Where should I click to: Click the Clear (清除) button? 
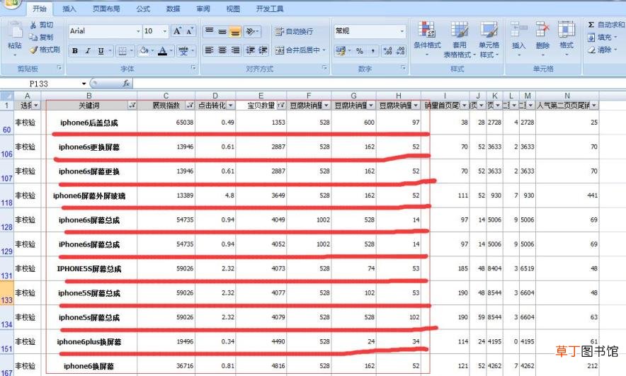click(x=602, y=50)
